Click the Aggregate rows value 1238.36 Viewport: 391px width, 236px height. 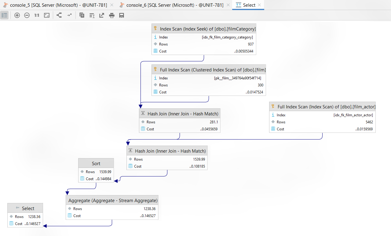(150, 209)
